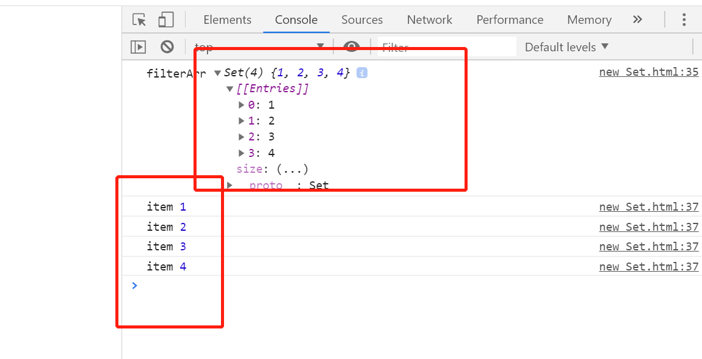702x359 pixels.
Task: Toggle the live expression eye icon
Action: click(x=352, y=46)
